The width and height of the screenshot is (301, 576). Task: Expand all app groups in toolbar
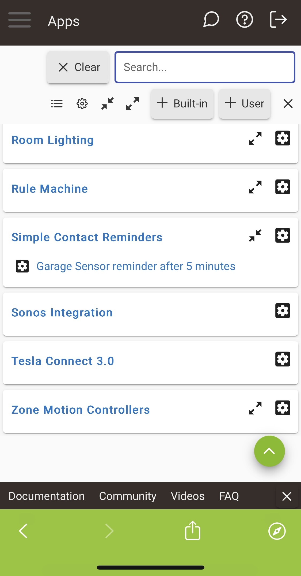(x=133, y=104)
